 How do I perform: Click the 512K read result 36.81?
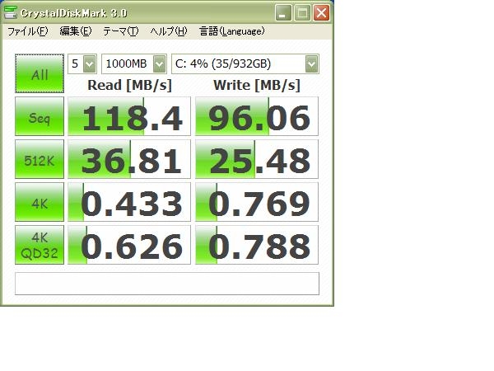coord(129,159)
